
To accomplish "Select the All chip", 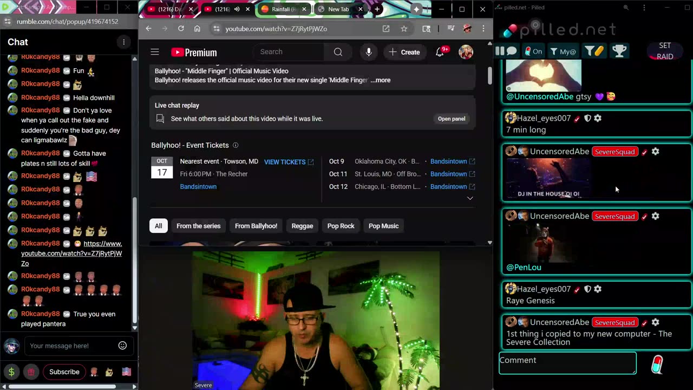I will click(x=158, y=226).
